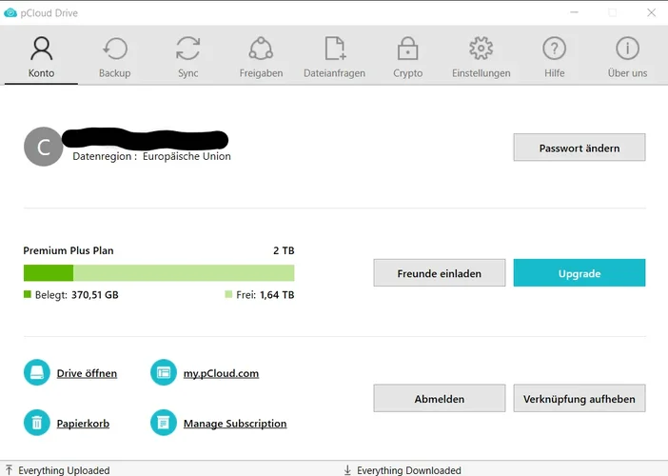Open the Hilfe question mark icon
Image resolution: width=668 pixels, height=476 pixels.
click(x=554, y=49)
